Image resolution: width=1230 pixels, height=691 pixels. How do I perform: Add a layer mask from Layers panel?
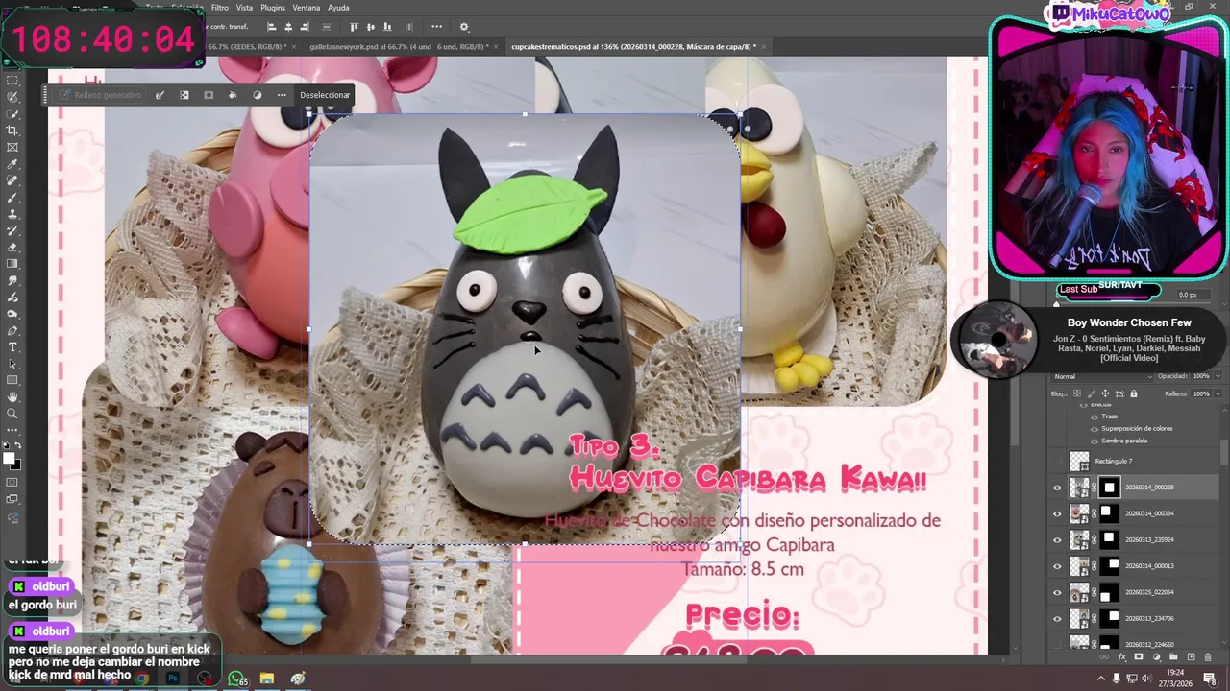(1139, 657)
